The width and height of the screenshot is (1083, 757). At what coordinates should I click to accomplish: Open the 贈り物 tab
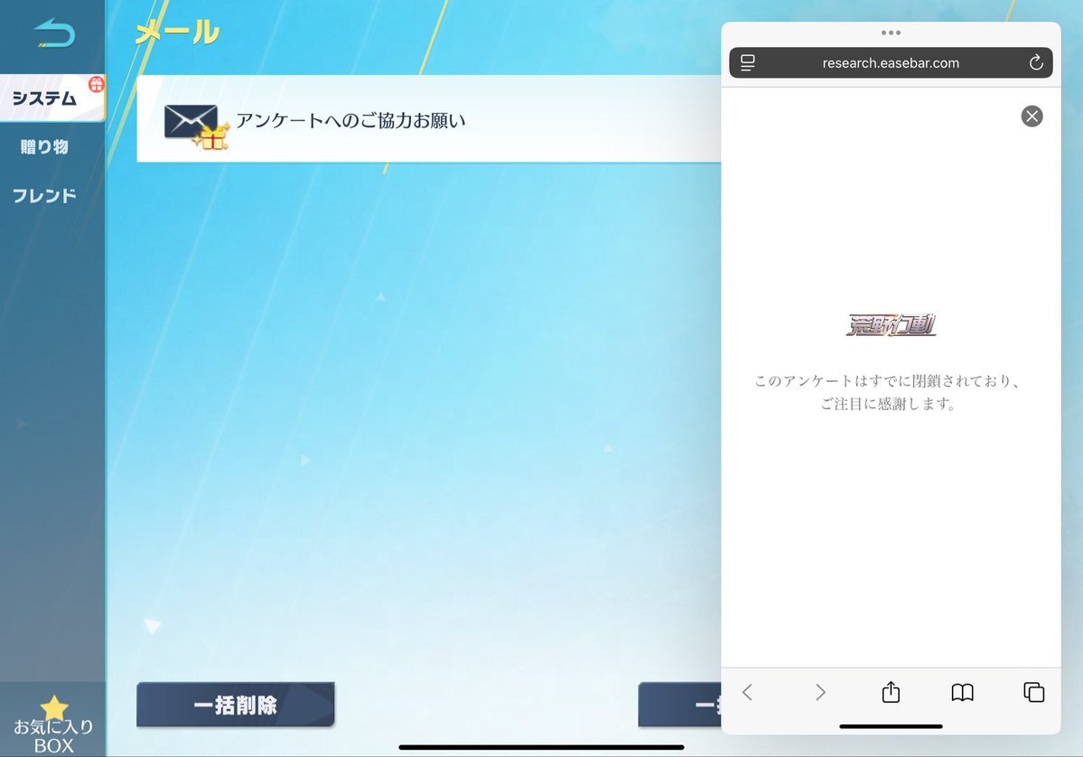45,146
